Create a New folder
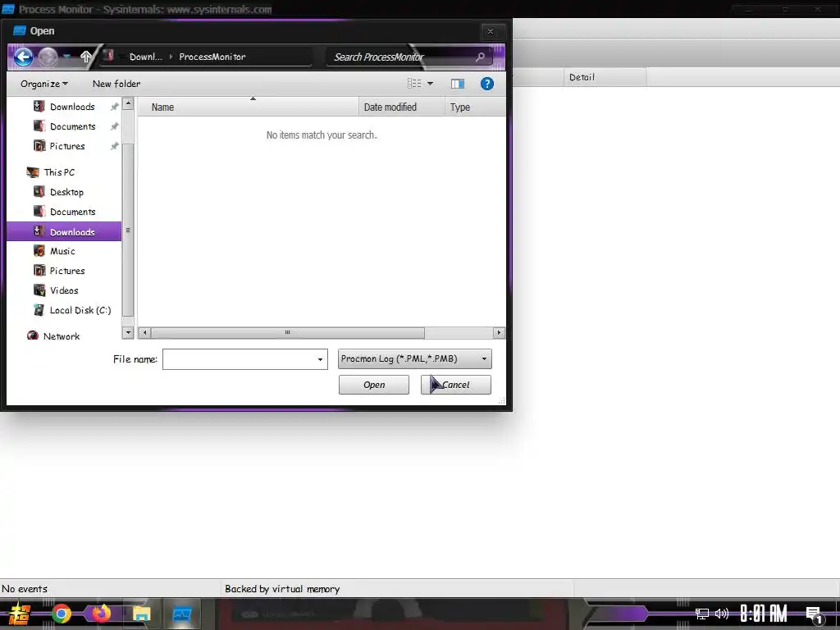 point(116,84)
